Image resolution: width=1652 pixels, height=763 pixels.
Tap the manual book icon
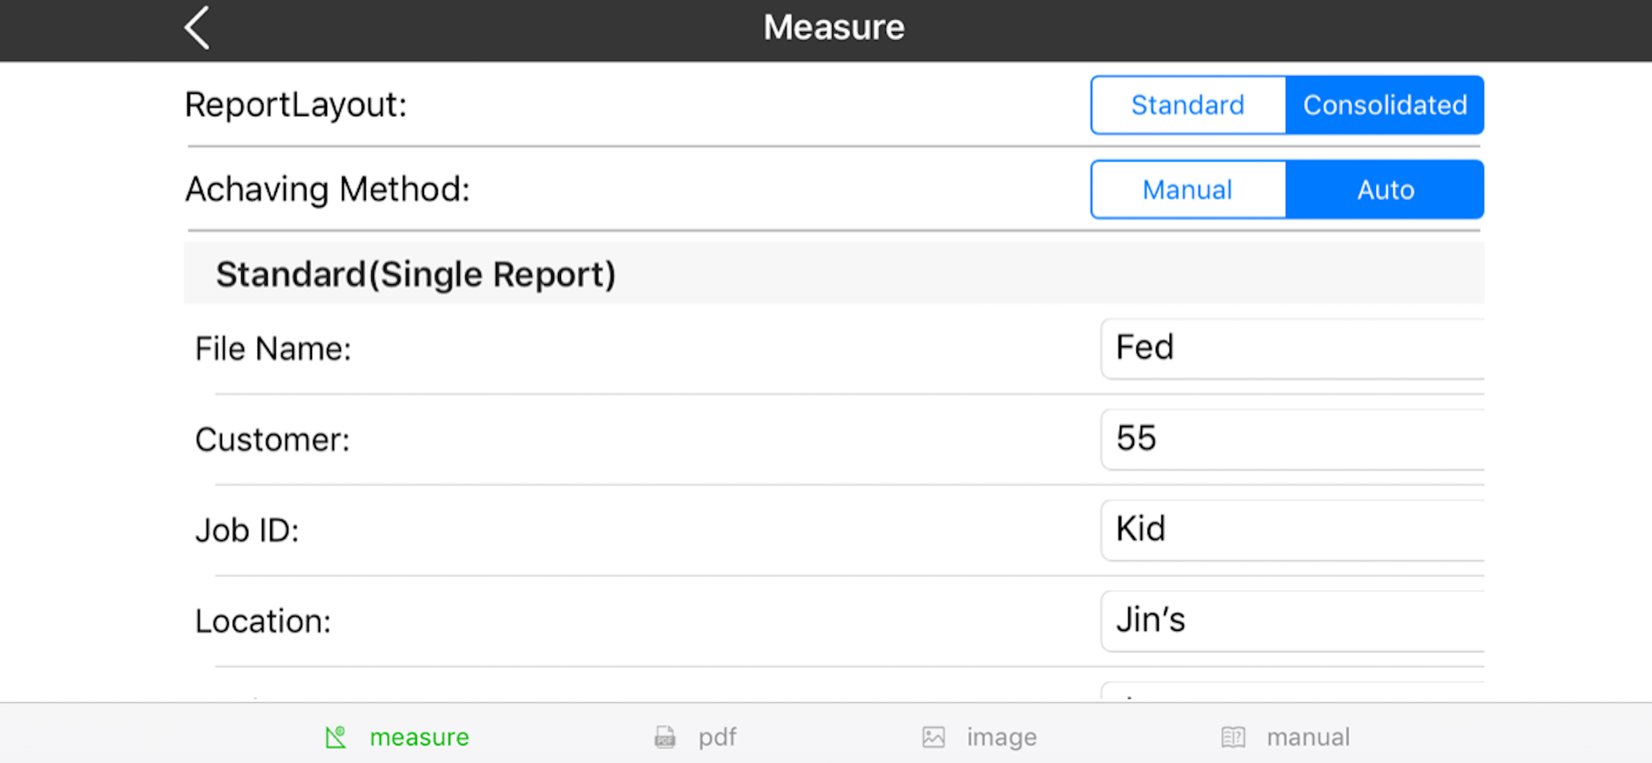[x=1233, y=737]
